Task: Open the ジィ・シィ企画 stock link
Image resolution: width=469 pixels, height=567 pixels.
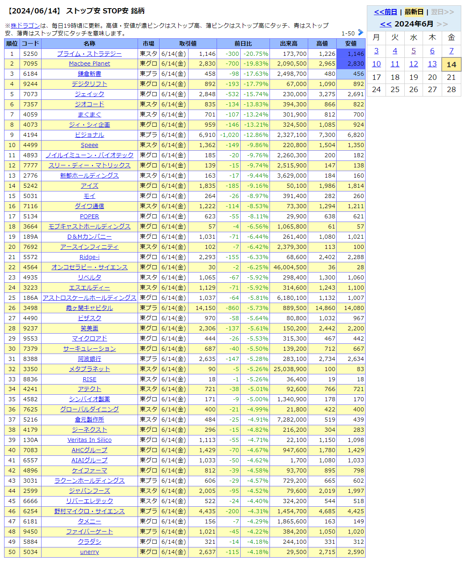Action: click(90, 125)
